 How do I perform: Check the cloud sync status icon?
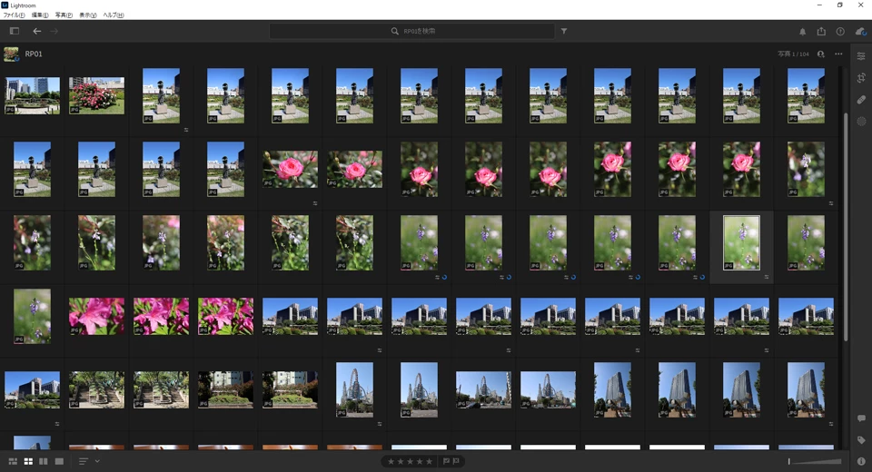pyautogui.click(x=860, y=32)
